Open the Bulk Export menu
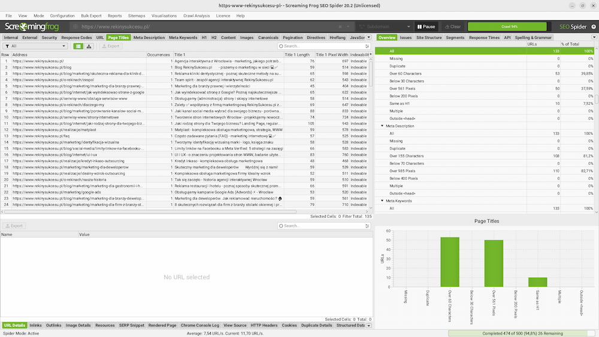The image size is (599, 337). 91,16
